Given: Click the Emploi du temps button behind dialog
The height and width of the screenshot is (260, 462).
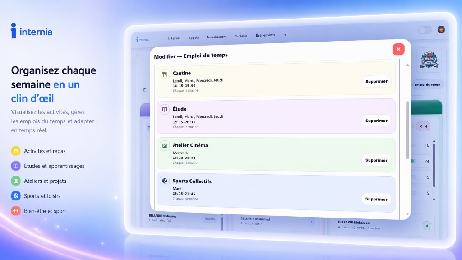Looking at the screenshot, I should (428, 84).
